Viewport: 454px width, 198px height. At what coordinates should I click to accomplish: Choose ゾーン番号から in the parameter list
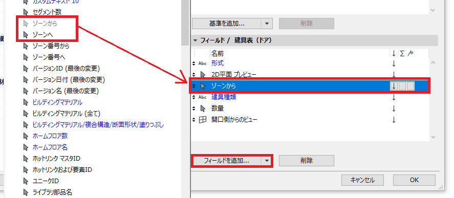51,46
